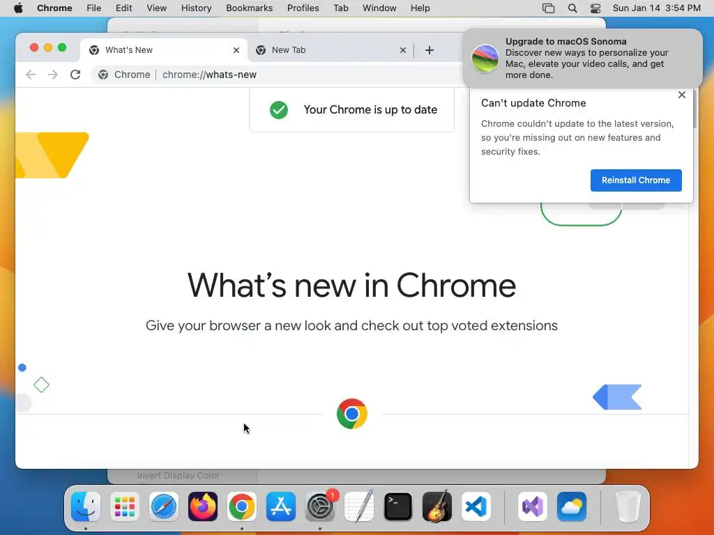This screenshot has width=714, height=535.
Task: Open the Window menu
Action: click(379, 8)
